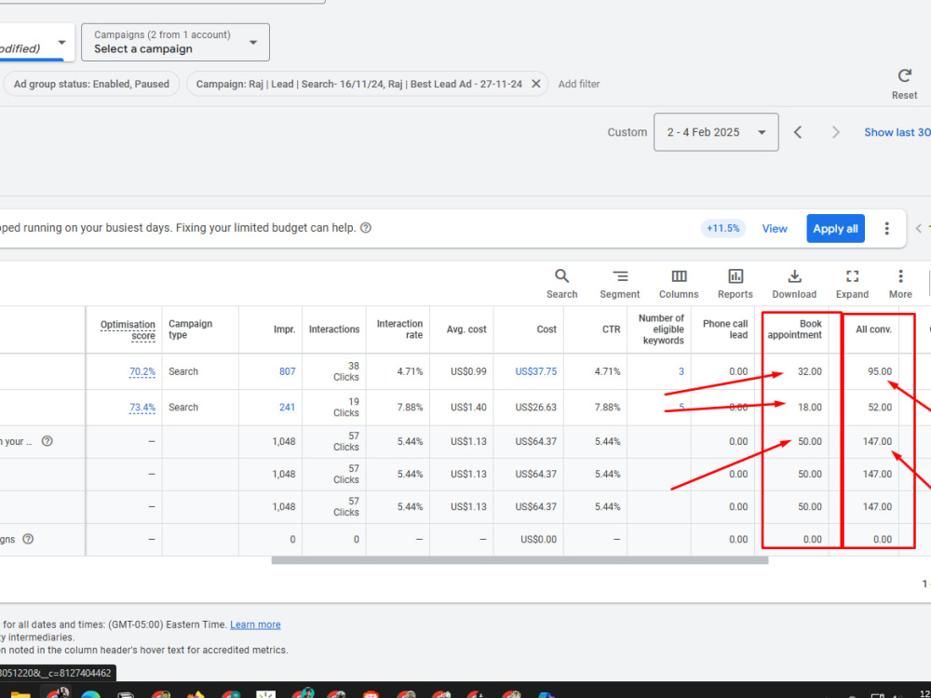Sort by the Impr. column header
This screenshot has height=698, width=931.
(284, 329)
